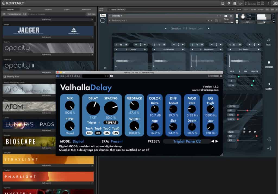Select previous ValhallaDelay preset arrow
278x194 pixels.
point(212,141)
